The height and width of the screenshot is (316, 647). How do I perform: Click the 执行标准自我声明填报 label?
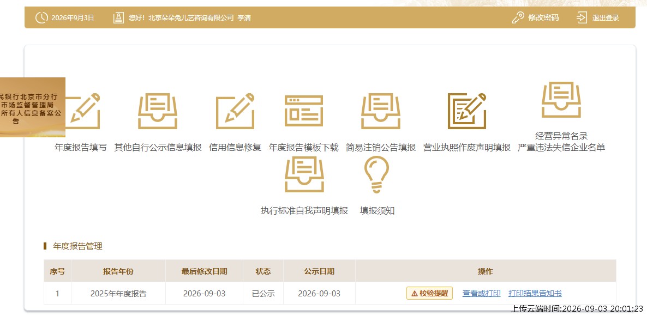coord(304,210)
